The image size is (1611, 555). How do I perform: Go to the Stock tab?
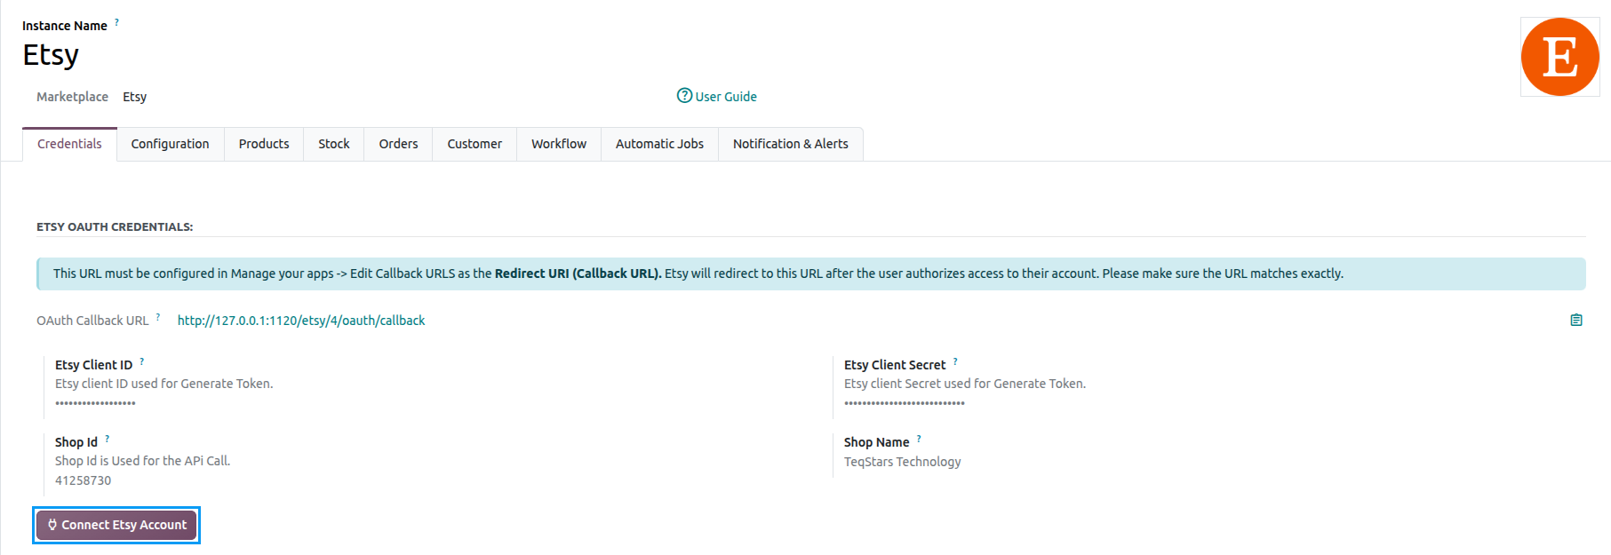(x=334, y=144)
